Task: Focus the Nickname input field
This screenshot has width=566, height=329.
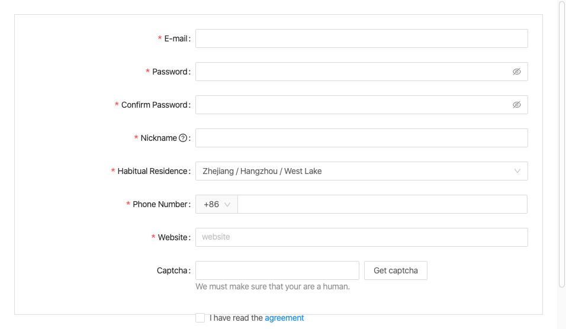Action: (362, 138)
